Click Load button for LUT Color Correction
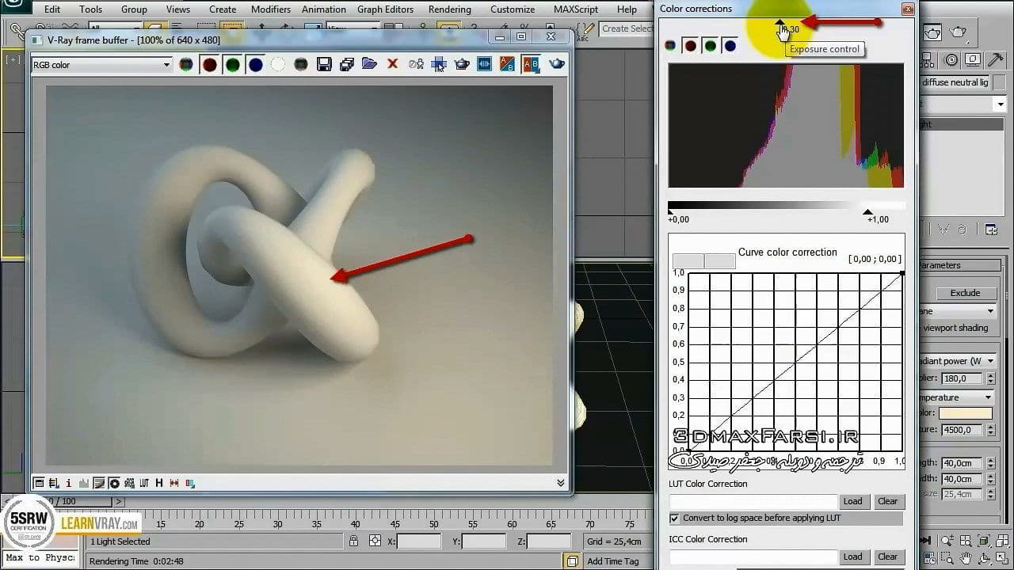 point(852,501)
